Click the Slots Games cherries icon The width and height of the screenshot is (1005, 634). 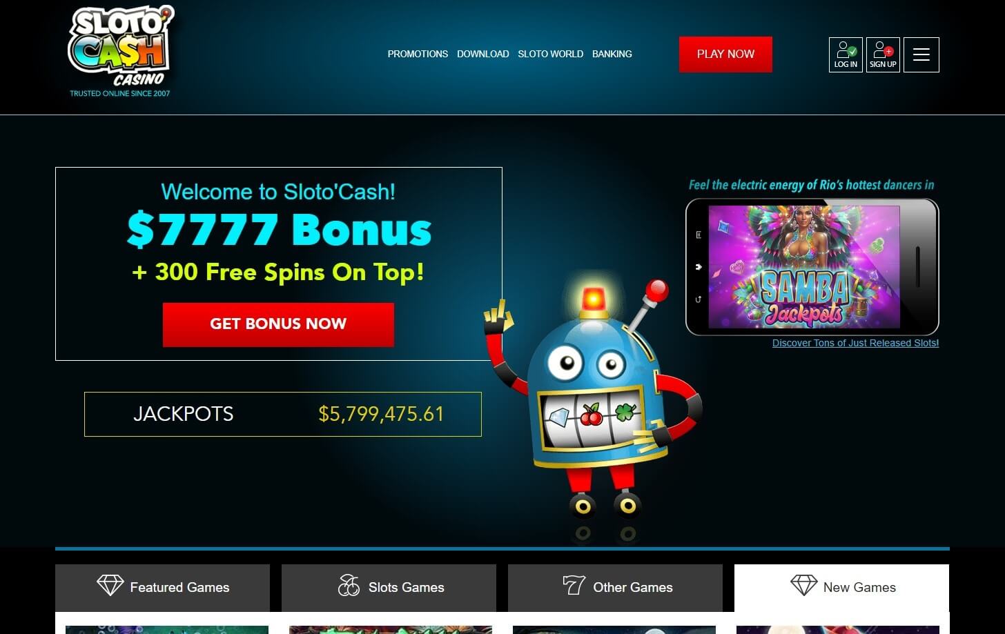(x=349, y=586)
